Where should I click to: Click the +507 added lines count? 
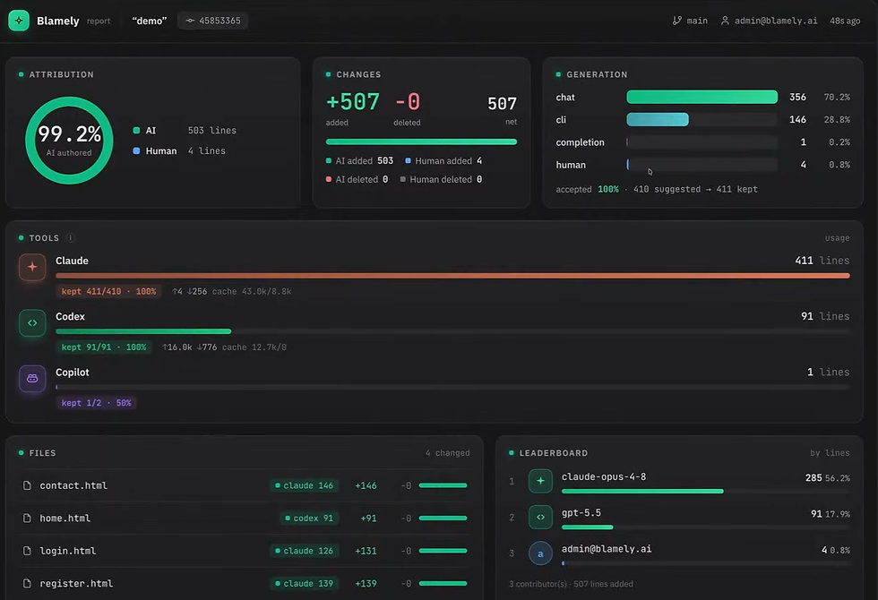tap(353, 102)
